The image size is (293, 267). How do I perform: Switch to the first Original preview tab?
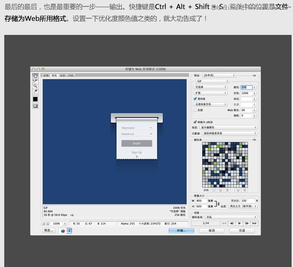(x=46, y=75)
